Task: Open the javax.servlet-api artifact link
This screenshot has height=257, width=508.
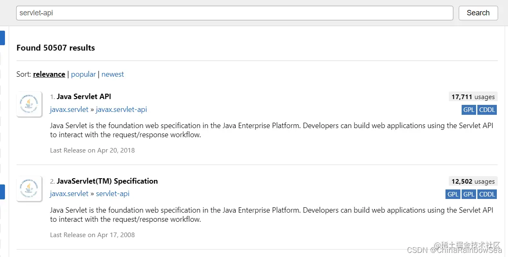Action: click(x=121, y=109)
